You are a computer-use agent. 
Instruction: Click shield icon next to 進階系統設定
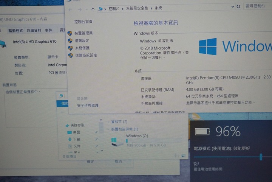click(71, 56)
